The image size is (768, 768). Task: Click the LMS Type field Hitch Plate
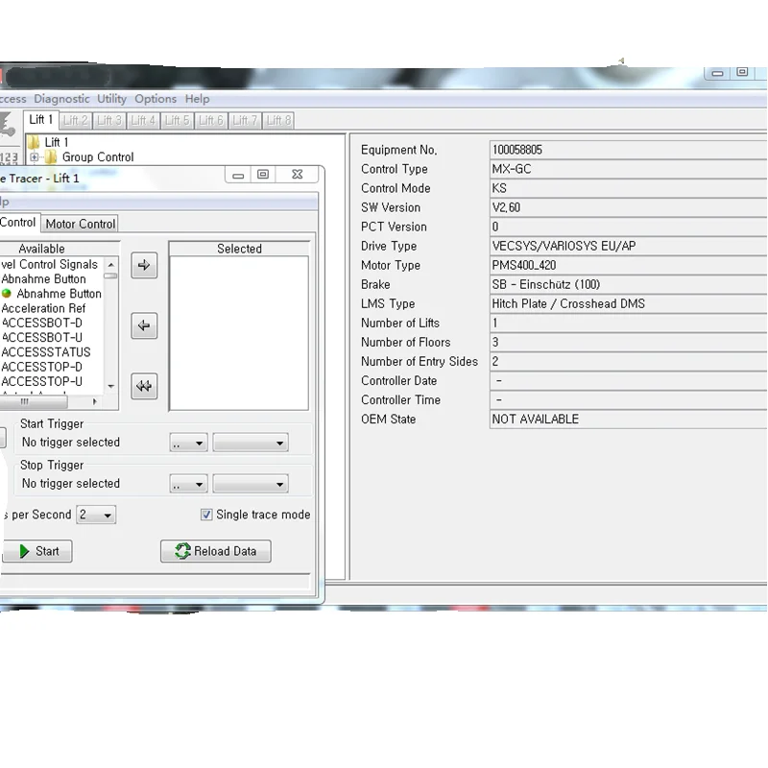[629, 303]
